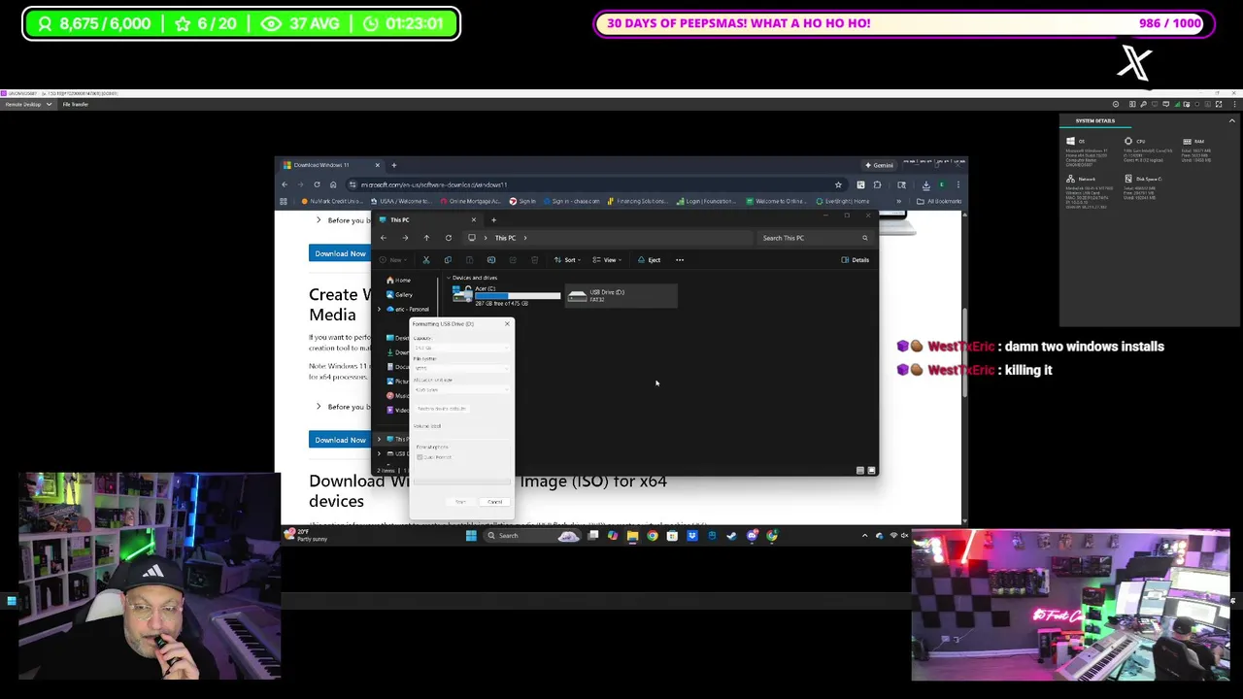
Task: Click the Start button in format dialog
Action: (x=461, y=502)
